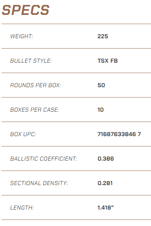Select the ROUNDS PER BOX label
Screen dimensions: 151x226
36,85
